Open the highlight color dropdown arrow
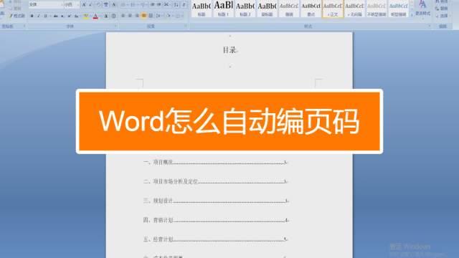459x258 pixels. click(x=90, y=16)
